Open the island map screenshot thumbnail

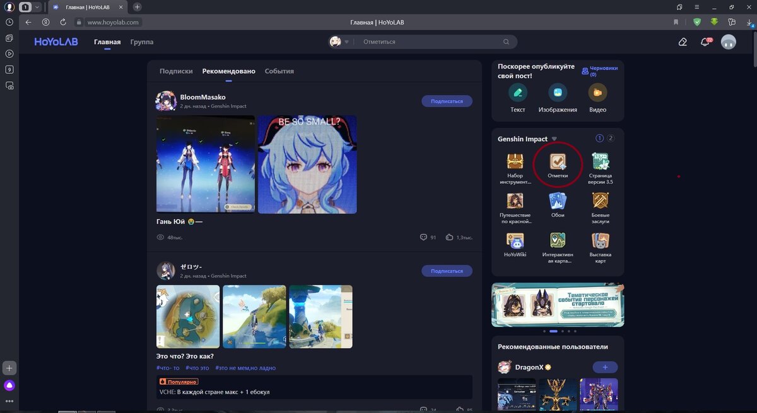[188, 317]
